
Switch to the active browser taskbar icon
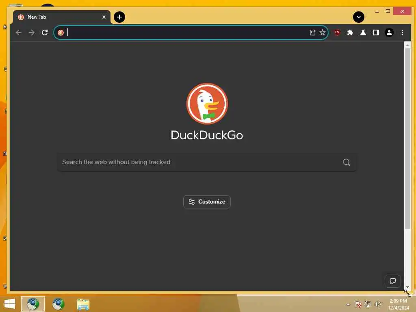point(33,304)
